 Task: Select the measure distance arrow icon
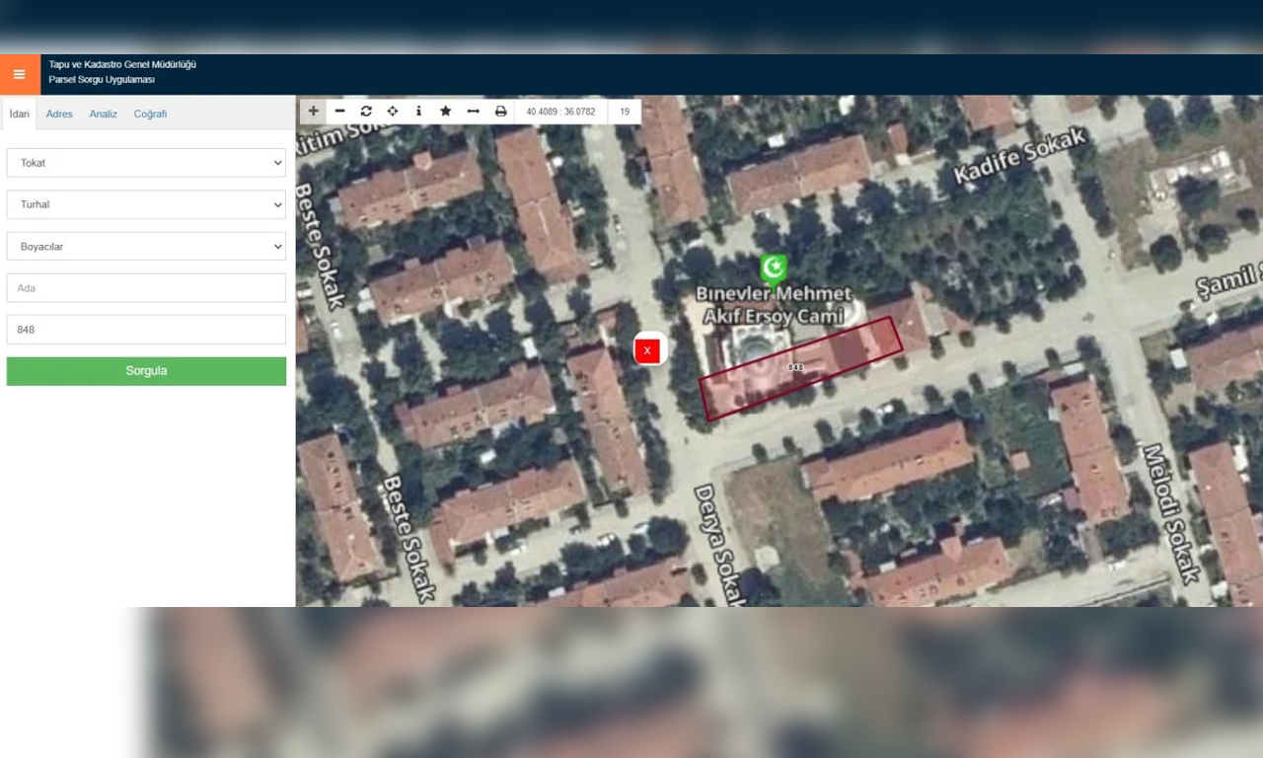point(473,112)
